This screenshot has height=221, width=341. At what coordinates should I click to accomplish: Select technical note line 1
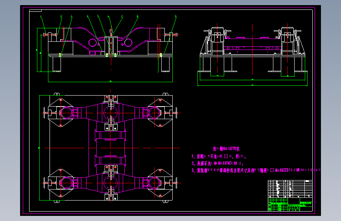click(219, 157)
